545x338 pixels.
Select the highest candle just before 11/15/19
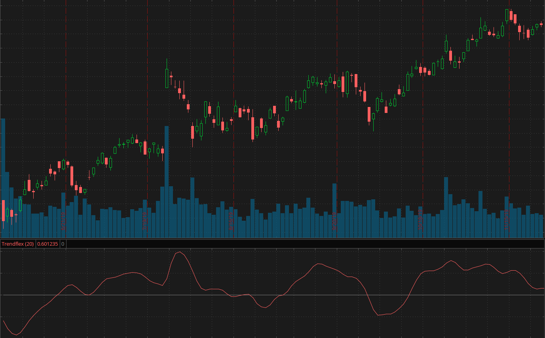(x=507, y=15)
